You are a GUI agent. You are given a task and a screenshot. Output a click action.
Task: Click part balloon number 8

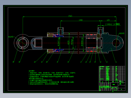coord(68,62)
